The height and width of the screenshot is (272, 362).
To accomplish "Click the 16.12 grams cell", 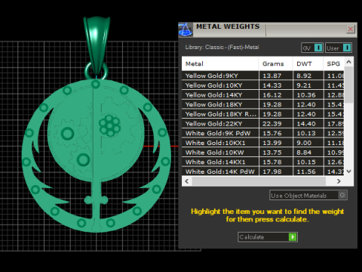I will click(x=275, y=94).
